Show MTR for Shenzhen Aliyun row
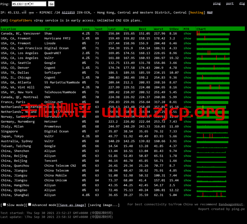 point(187,151)
